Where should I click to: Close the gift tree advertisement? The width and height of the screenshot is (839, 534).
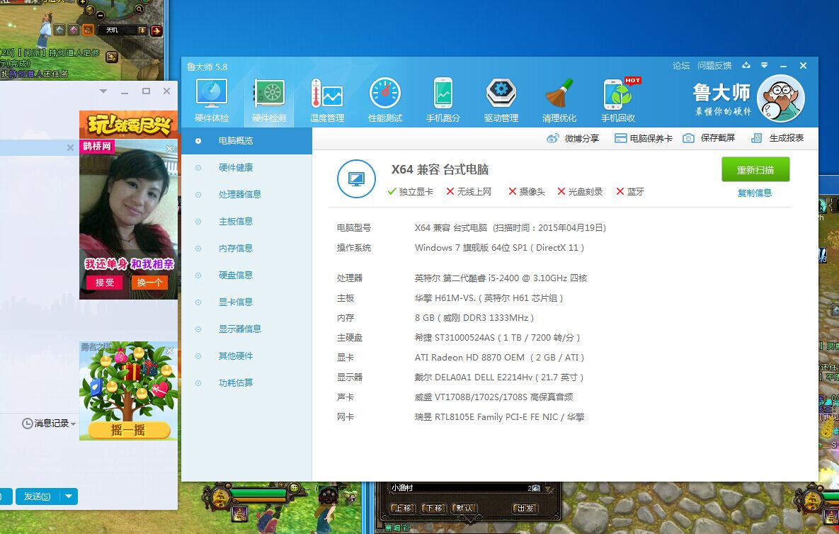pyautogui.click(x=170, y=351)
